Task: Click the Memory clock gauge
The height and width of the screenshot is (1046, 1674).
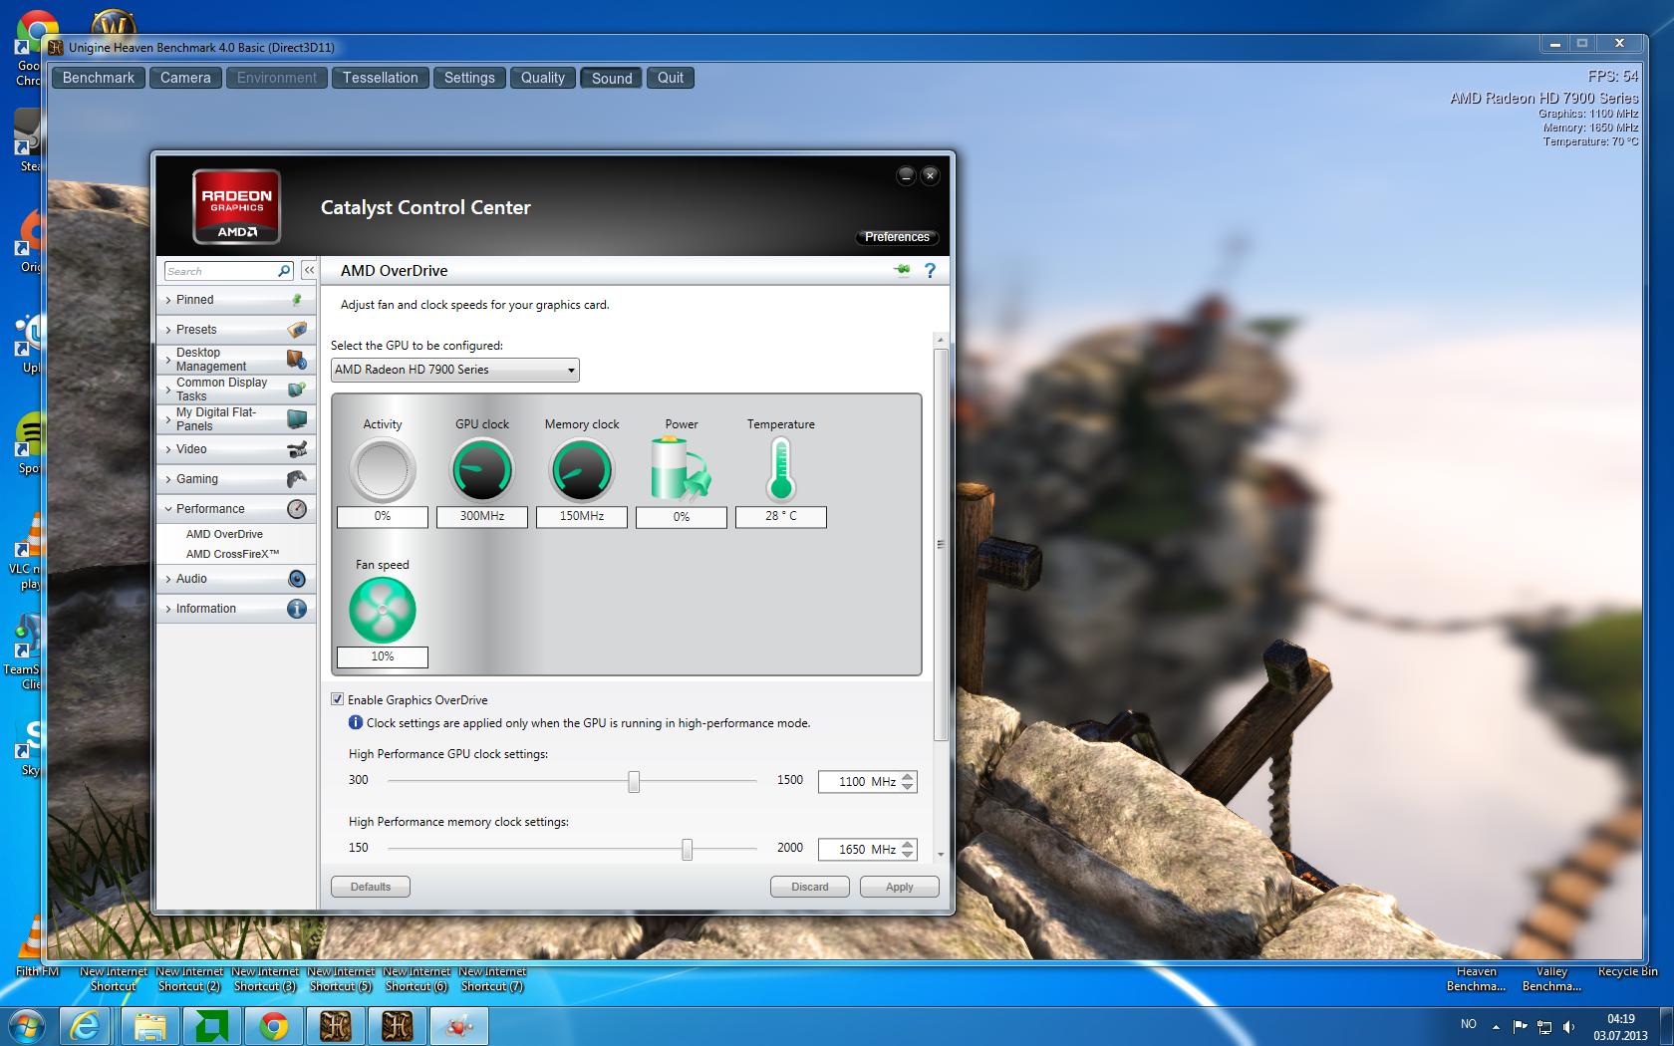Action: [x=582, y=470]
